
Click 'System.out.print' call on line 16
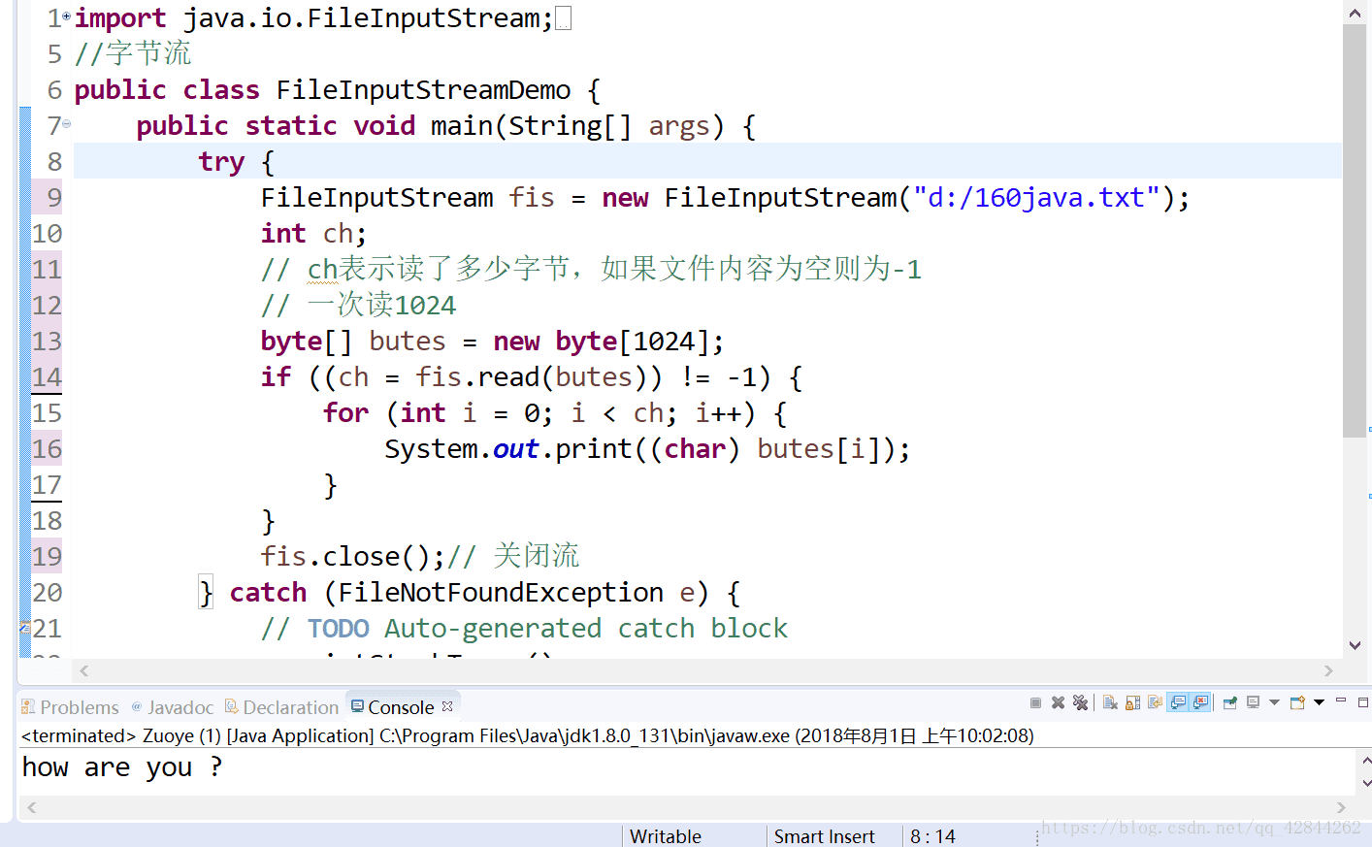(508, 449)
